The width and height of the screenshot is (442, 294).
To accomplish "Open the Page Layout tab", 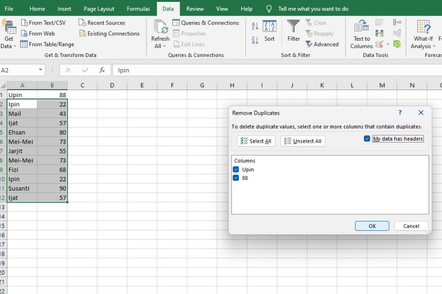I will pos(99,9).
